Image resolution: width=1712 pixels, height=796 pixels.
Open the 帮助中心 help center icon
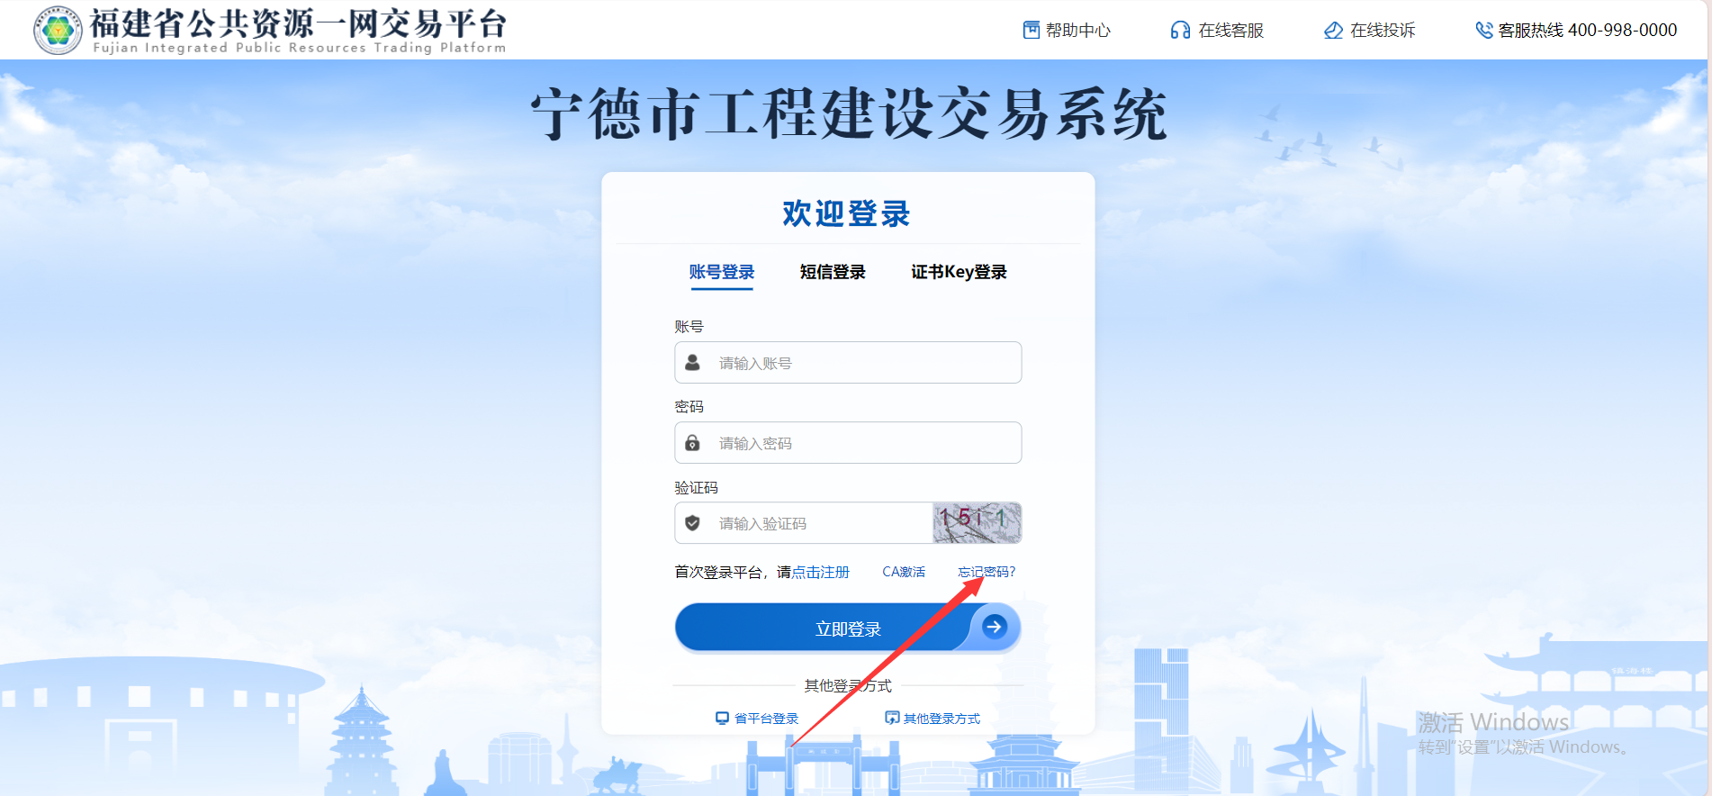[x=1032, y=30]
